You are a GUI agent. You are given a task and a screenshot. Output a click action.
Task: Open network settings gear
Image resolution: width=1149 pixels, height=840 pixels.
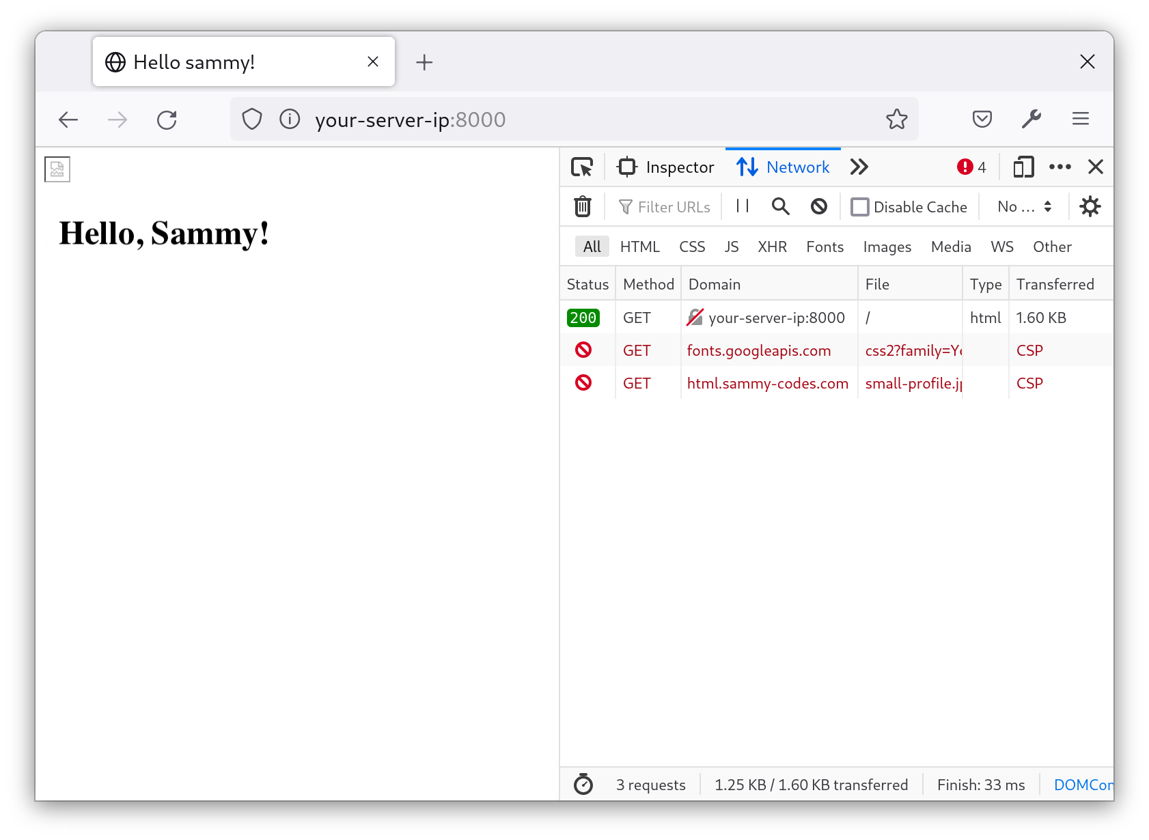coord(1090,206)
